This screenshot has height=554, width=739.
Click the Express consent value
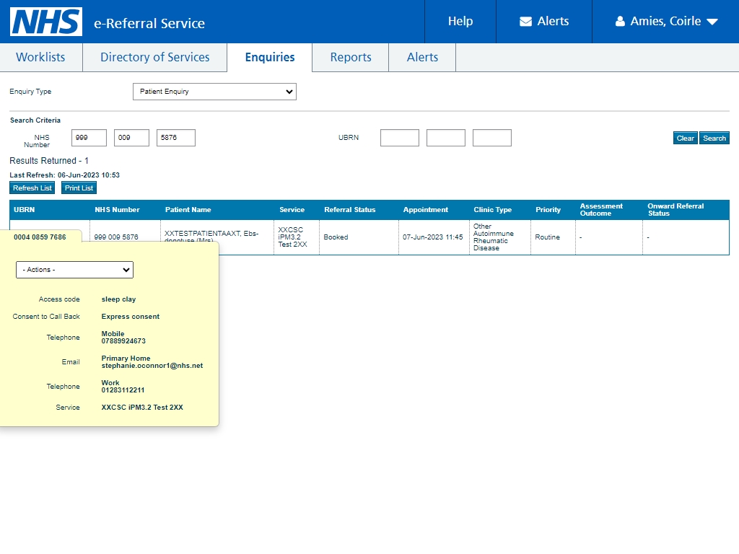tap(131, 317)
